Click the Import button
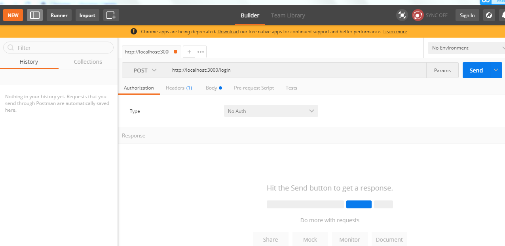The height and width of the screenshot is (246, 505). click(x=87, y=15)
